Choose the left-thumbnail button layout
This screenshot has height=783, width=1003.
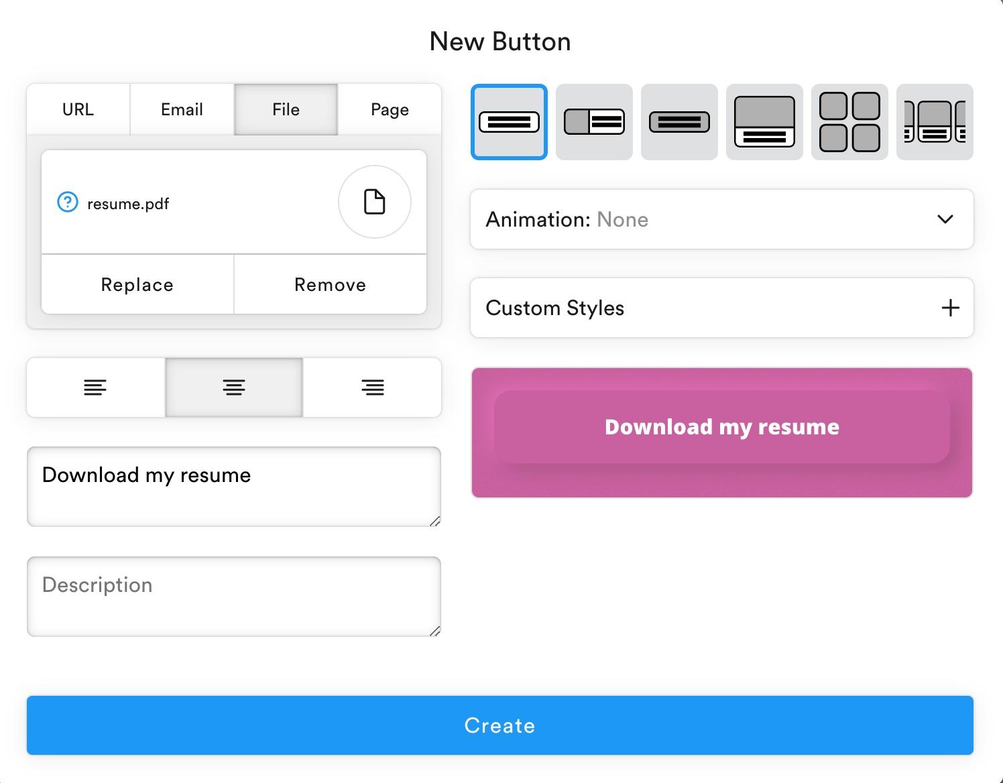[x=594, y=122]
